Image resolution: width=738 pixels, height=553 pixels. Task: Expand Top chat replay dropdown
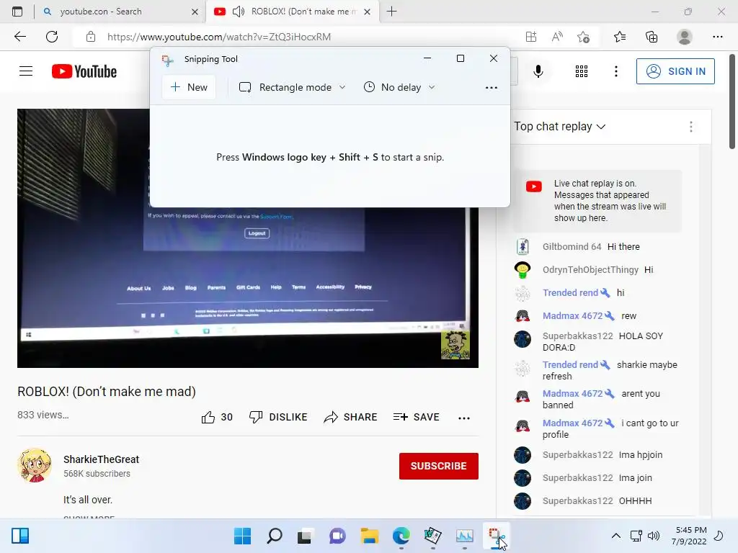[559, 127]
